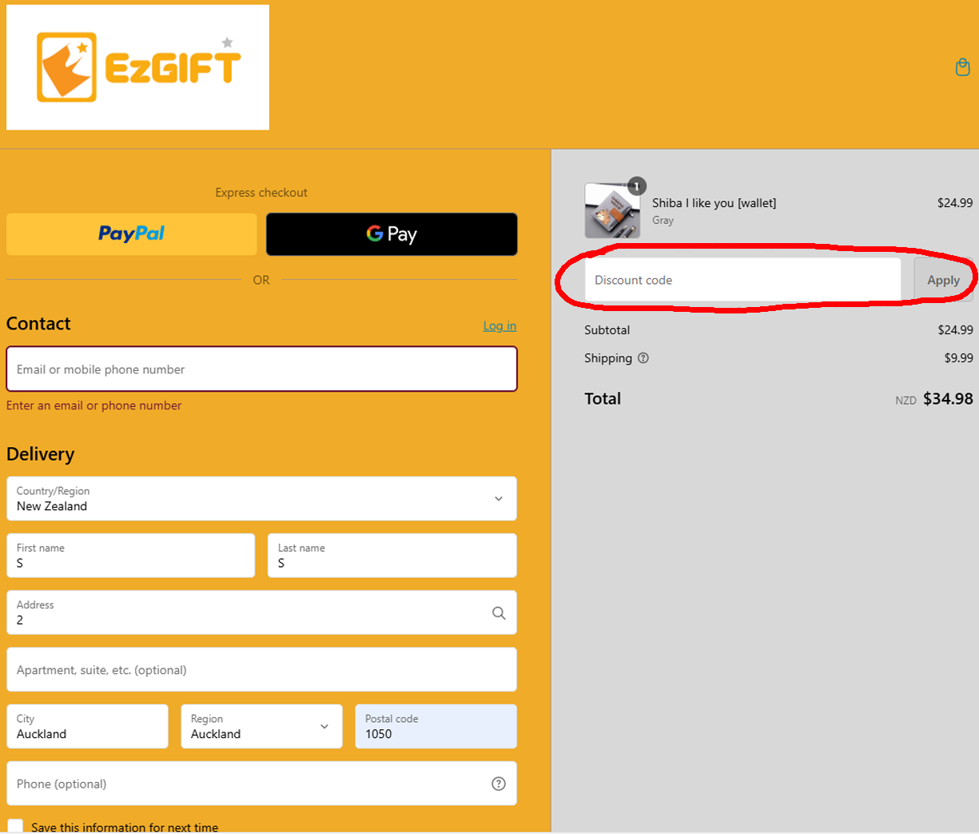The height and width of the screenshot is (834, 979).
Task: Check Save this information for next time
Action: click(x=15, y=826)
